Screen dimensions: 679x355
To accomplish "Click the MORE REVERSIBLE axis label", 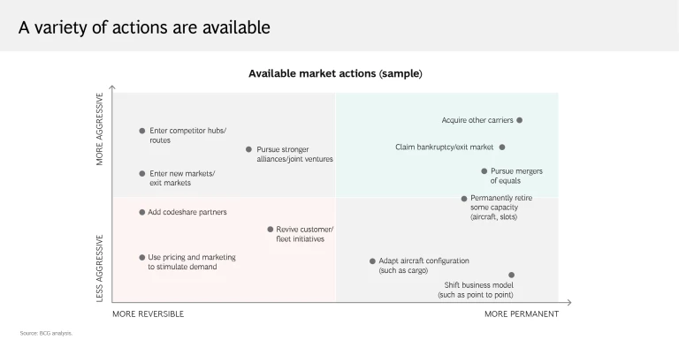I will 149,313.
